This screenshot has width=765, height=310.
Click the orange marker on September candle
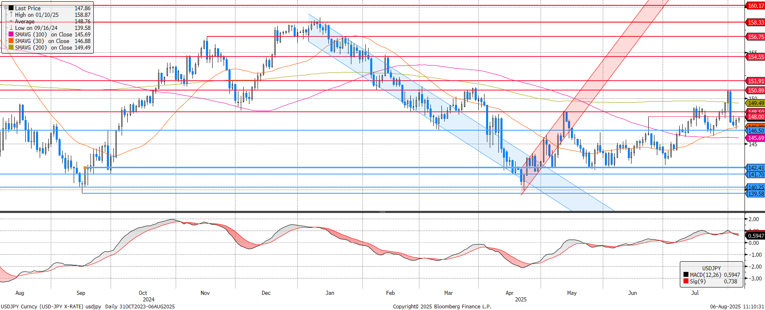pyautogui.click(x=85, y=168)
